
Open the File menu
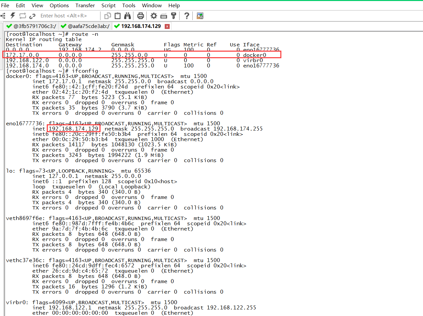pyautogui.click(x=5, y=5)
